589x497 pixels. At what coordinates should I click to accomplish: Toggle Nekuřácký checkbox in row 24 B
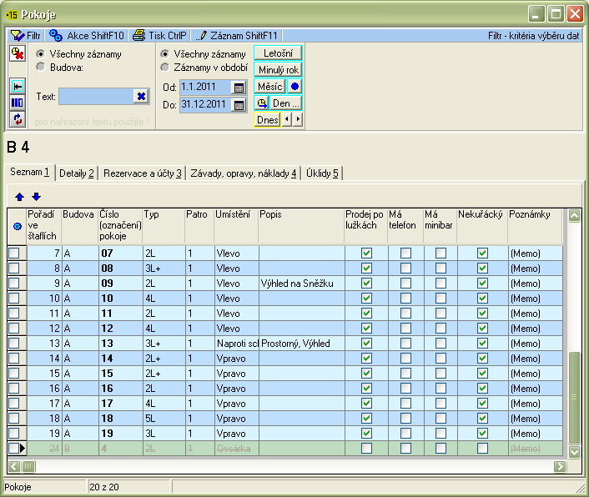point(482,448)
